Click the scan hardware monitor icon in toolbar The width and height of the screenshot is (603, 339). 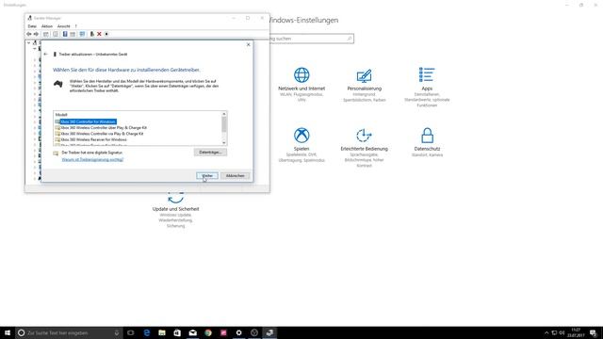(x=82, y=34)
